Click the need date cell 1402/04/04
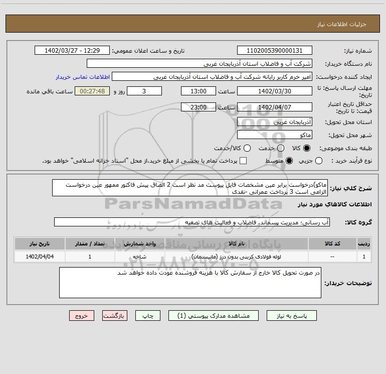Image resolution: width=386 pixels, height=374 pixels. [x=40, y=257]
